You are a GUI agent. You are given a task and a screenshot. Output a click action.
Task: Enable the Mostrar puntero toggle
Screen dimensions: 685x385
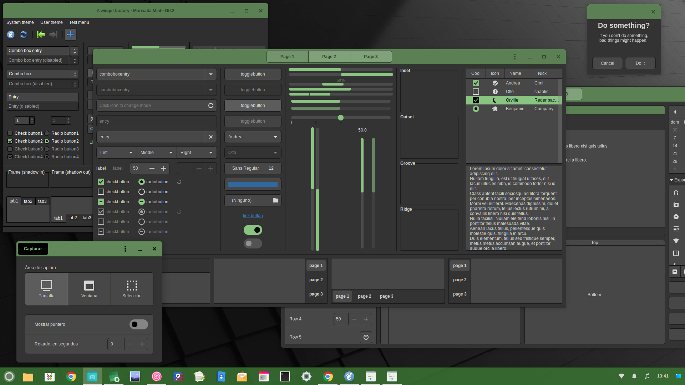point(138,324)
